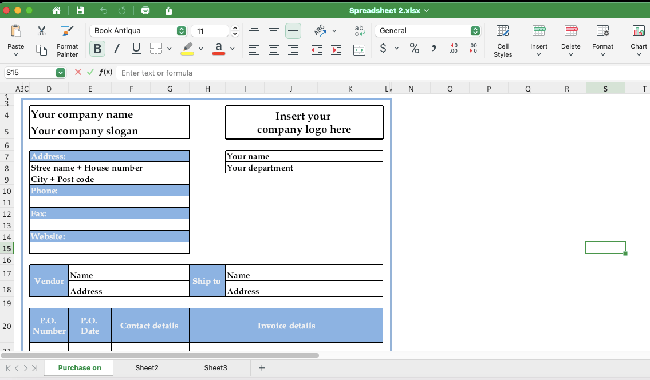The width and height of the screenshot is (650, 380).
Task: Open the Paste options arrow
Action: 16,54
